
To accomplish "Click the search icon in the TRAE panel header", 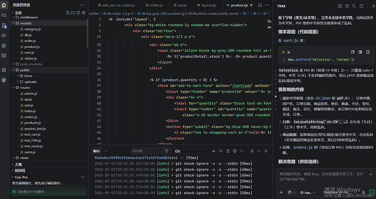I will (x=354, y=6).
